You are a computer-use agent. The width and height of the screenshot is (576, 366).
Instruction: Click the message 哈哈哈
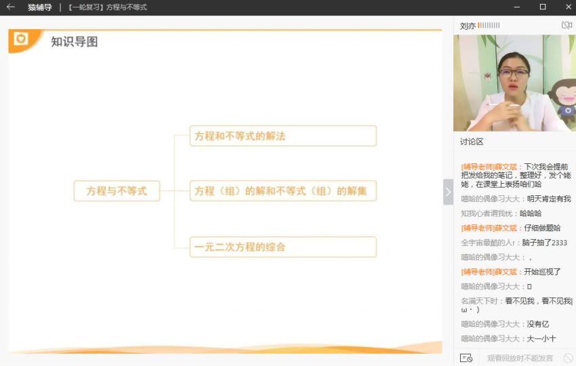point(531,213)
